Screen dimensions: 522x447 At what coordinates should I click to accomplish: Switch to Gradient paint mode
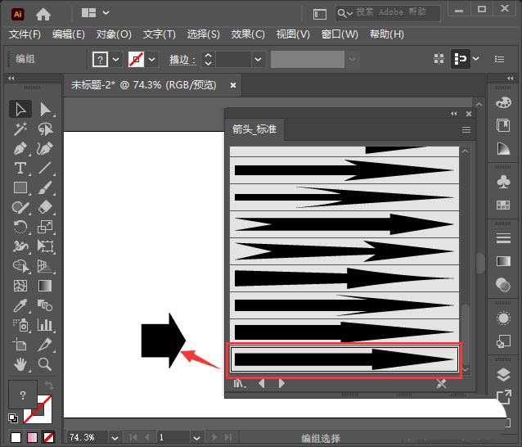tap(32, 437)
